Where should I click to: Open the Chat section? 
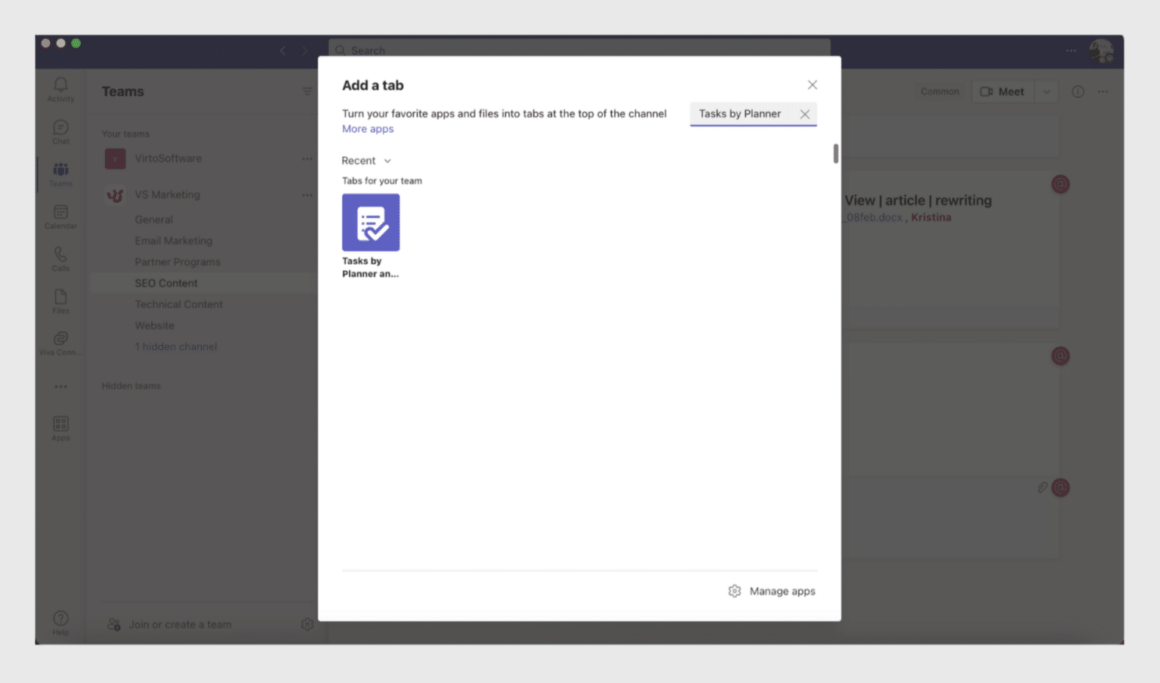(60, 130)
